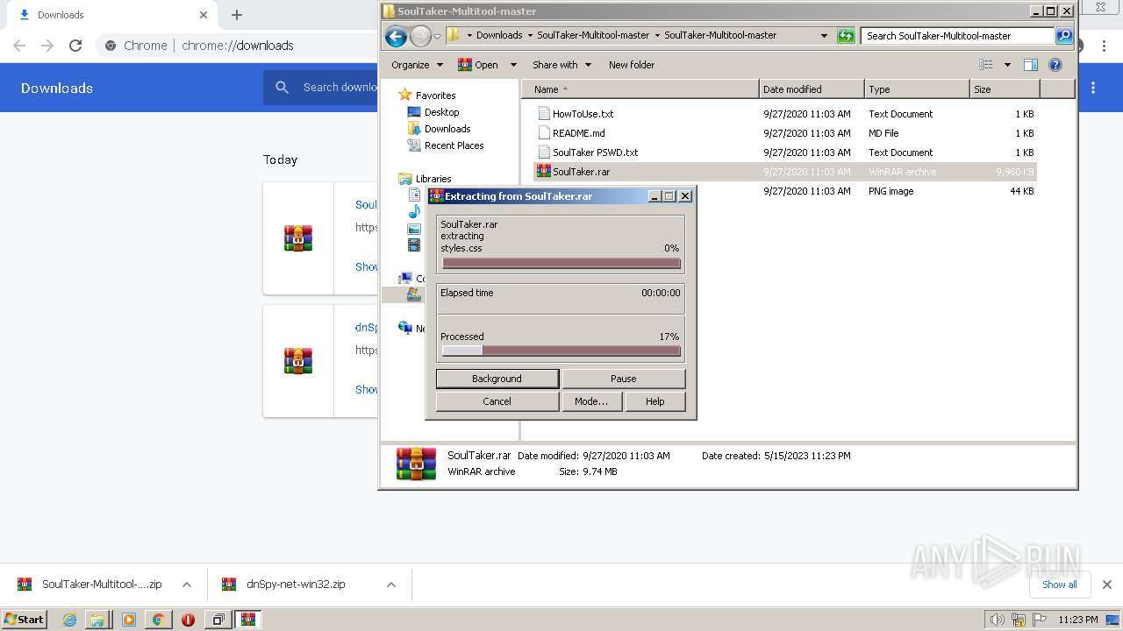
Task: Switch to Chrome via the taskbar icon
Action: [158, 620]
